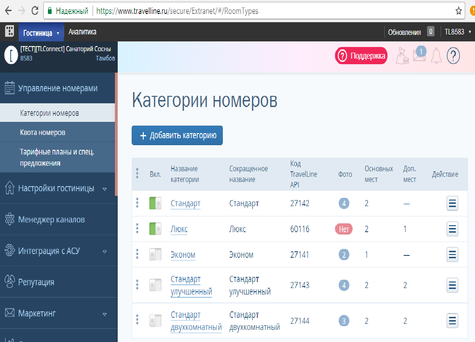Expand the Гостиница dropdown in top bar

click(x=41, y=33)
